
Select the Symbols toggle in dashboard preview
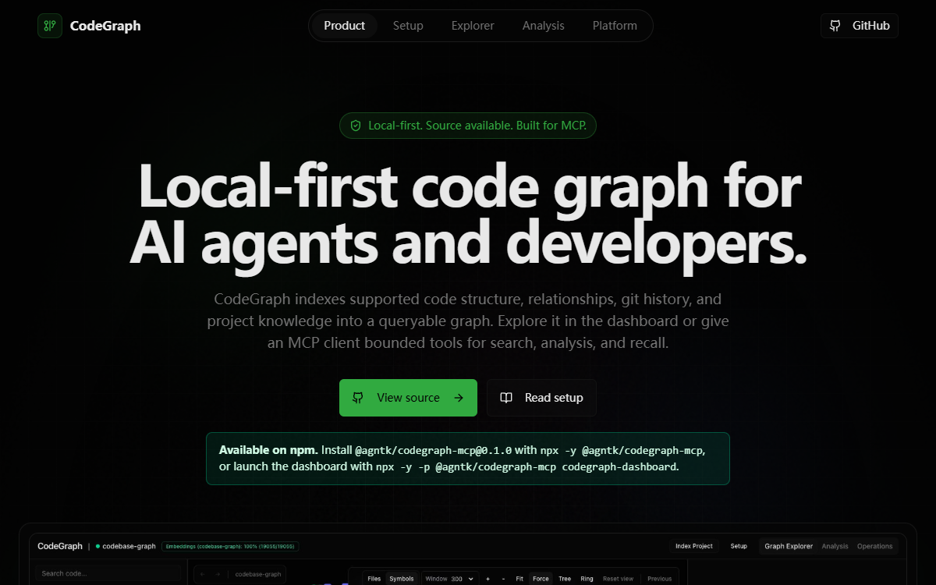point(402,579)
